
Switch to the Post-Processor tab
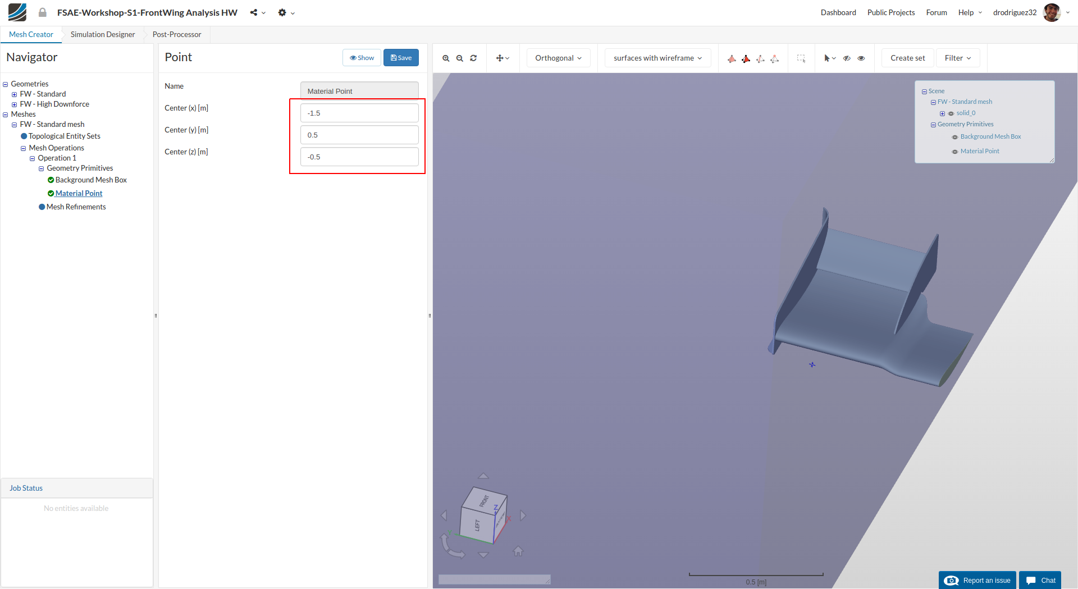pyautogui.click(x=177, y=34)
